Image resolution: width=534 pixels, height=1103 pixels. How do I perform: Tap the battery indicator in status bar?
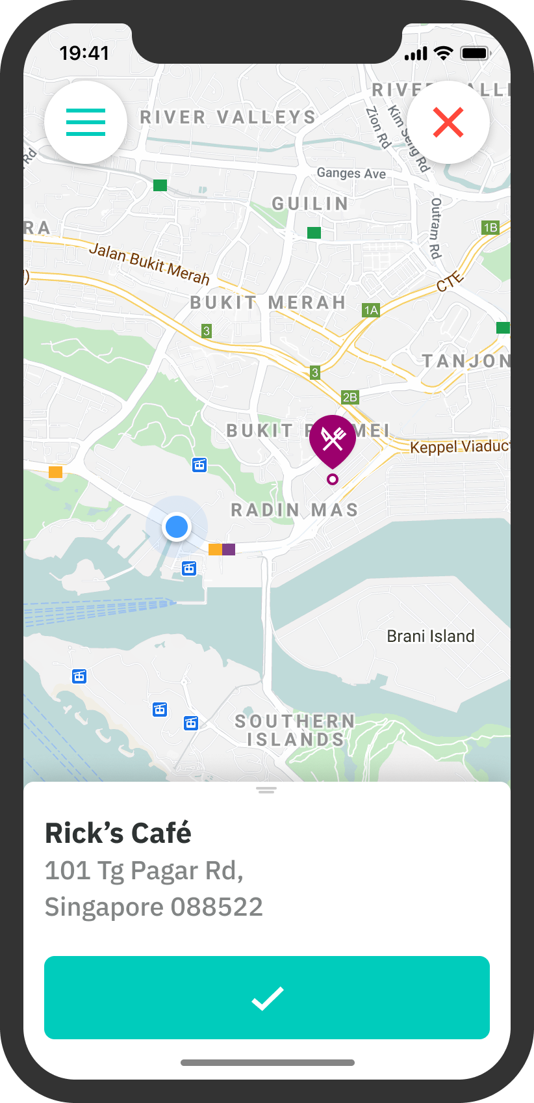point(475,53)
